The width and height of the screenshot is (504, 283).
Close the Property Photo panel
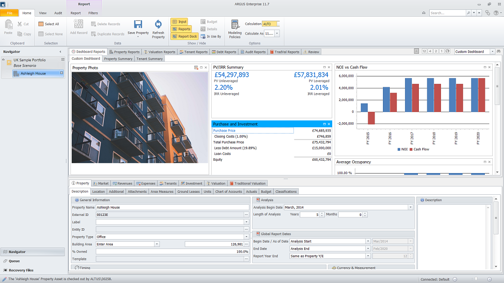(x=206, y=67)
